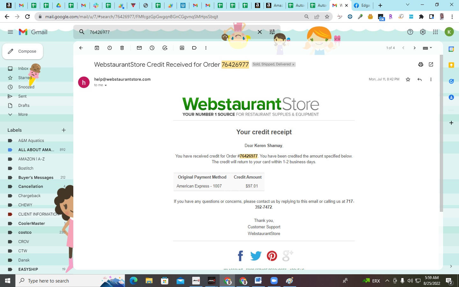459x287 pixels.
Task: Open Gmail Support help icon
Action: 410,32
